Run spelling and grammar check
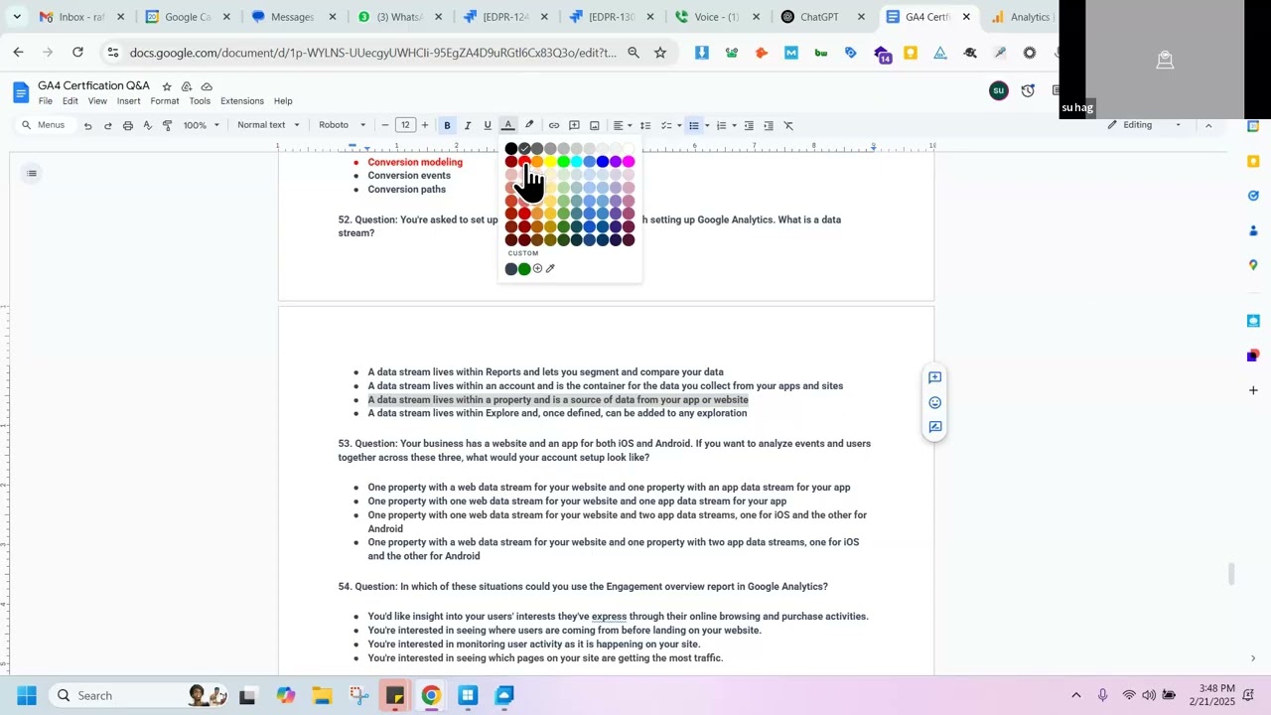The height and width of the screenshot is (715, 1271). pos(148,125)
